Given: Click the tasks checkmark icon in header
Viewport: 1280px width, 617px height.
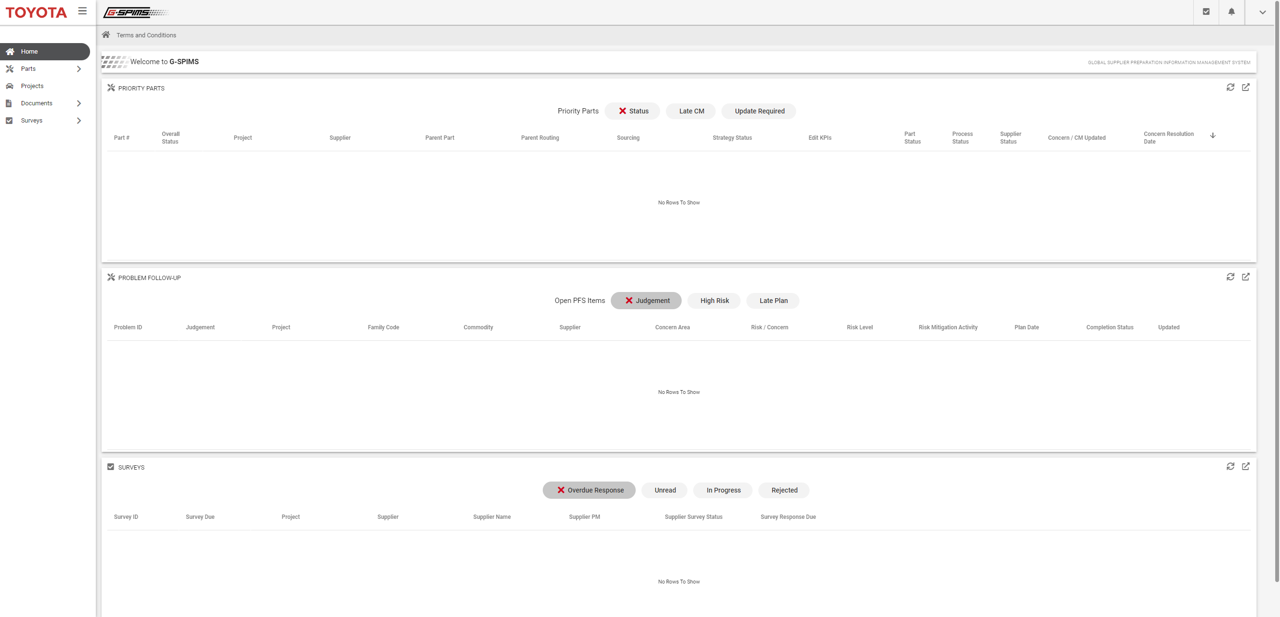Looking at the screenshot, I should coord(1206,12).
